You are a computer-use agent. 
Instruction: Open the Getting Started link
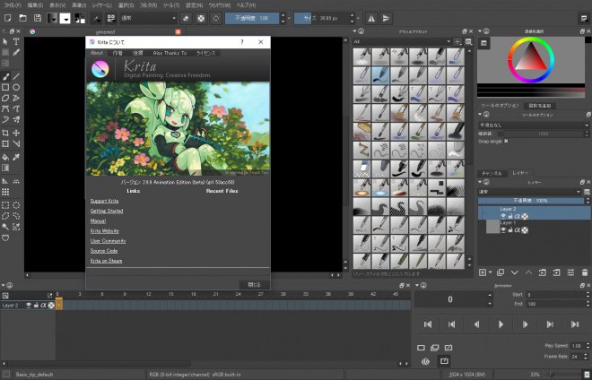107,212
